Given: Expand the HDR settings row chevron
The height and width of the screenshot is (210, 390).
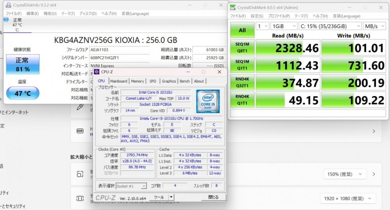Looking at the screenshot, I should (x=374, y=131).
